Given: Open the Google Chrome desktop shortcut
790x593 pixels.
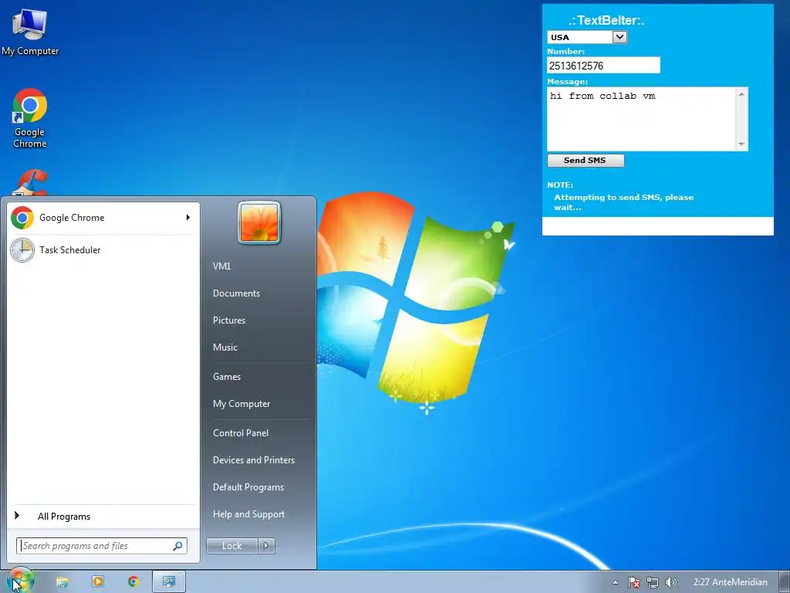Looking at the screenshot, I should [x=30, y=118].
